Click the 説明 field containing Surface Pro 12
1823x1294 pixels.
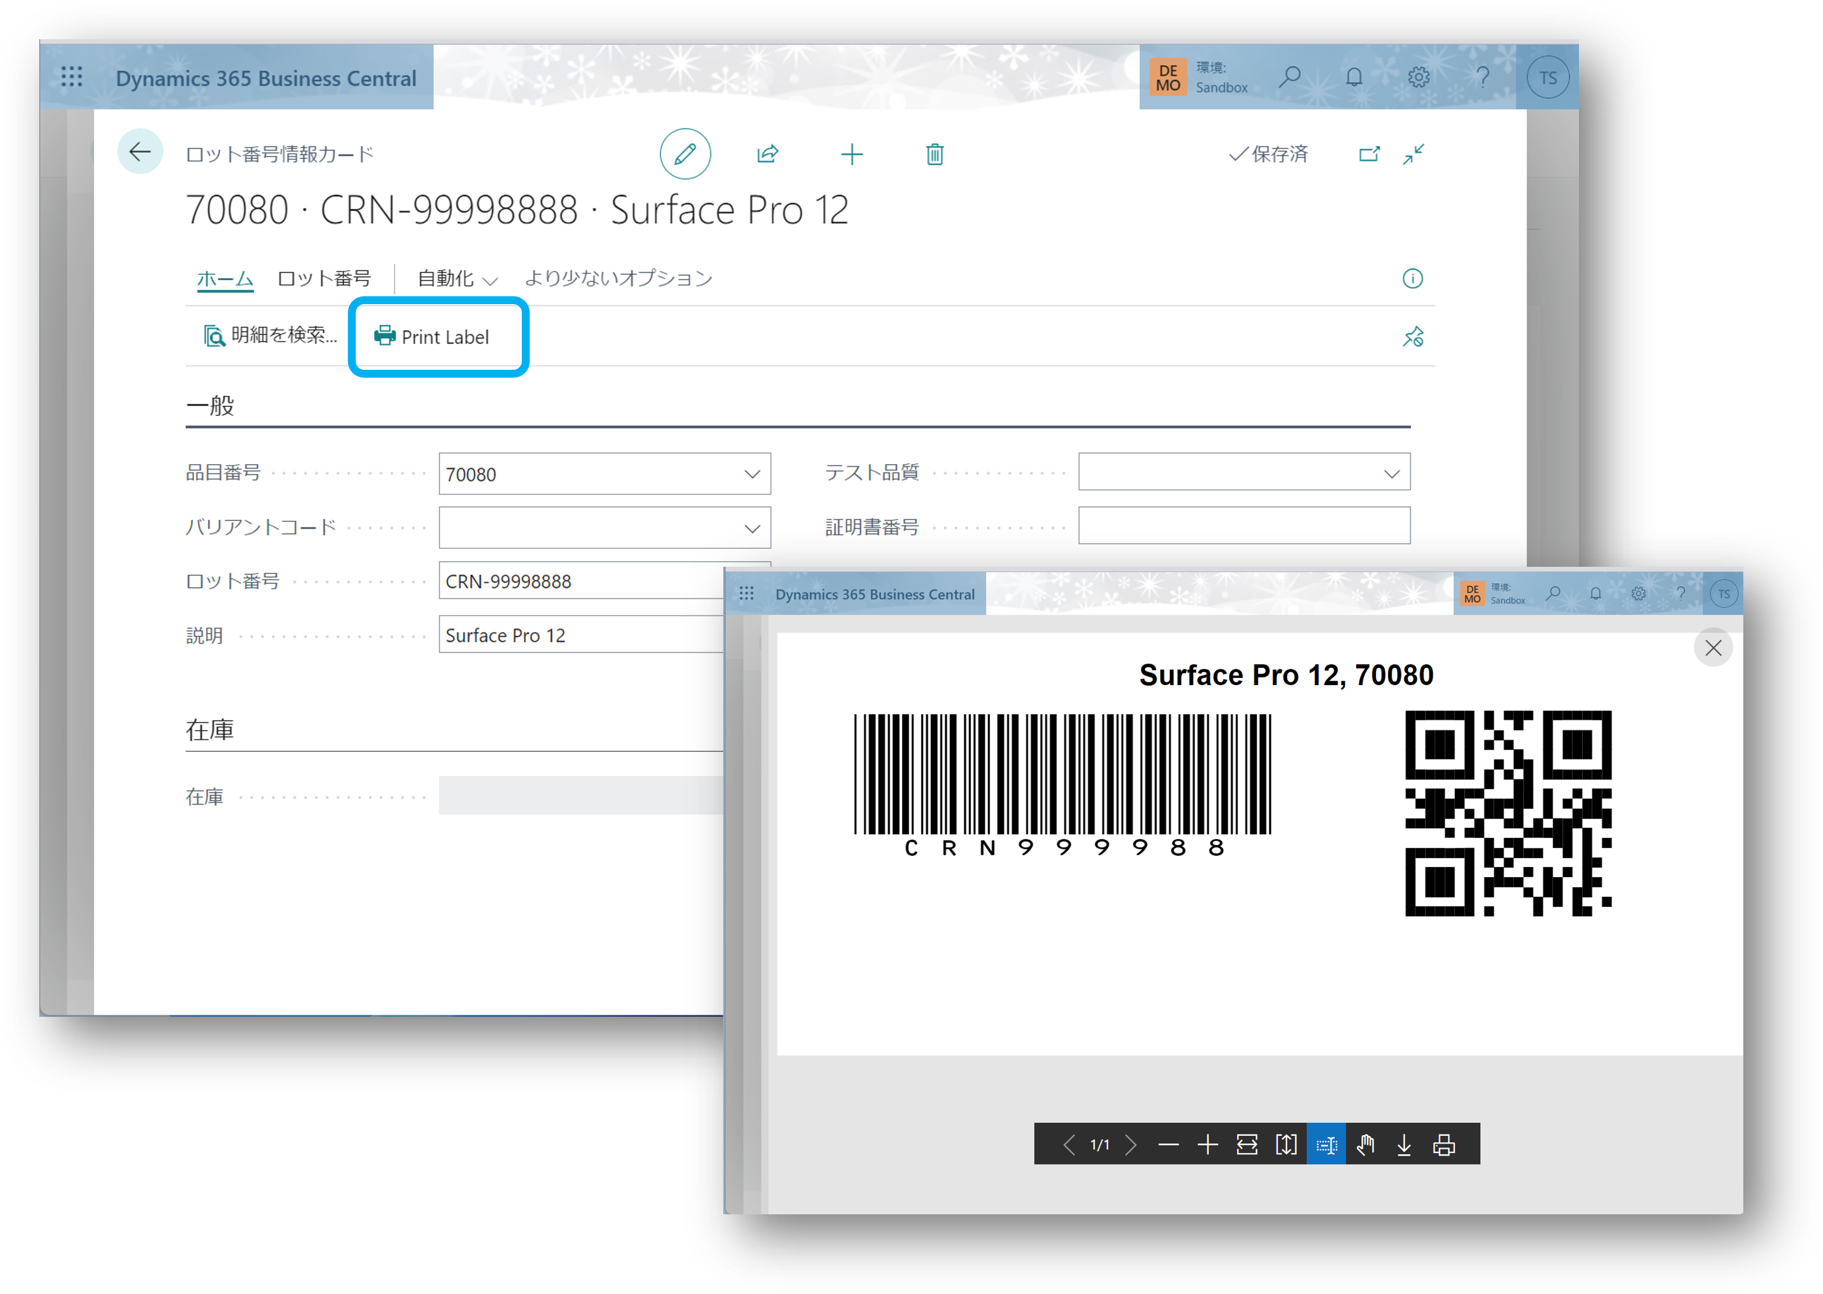[582, 635]
